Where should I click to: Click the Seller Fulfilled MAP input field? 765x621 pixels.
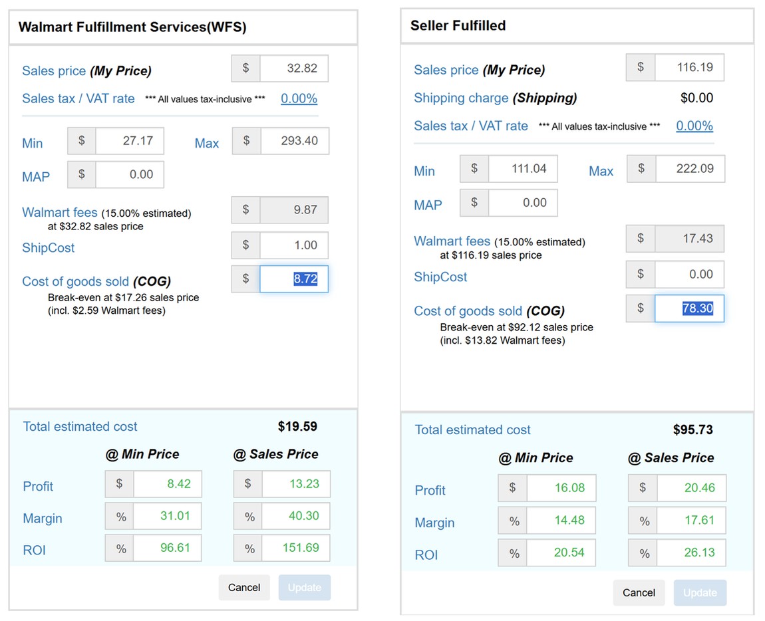[523, 203]
